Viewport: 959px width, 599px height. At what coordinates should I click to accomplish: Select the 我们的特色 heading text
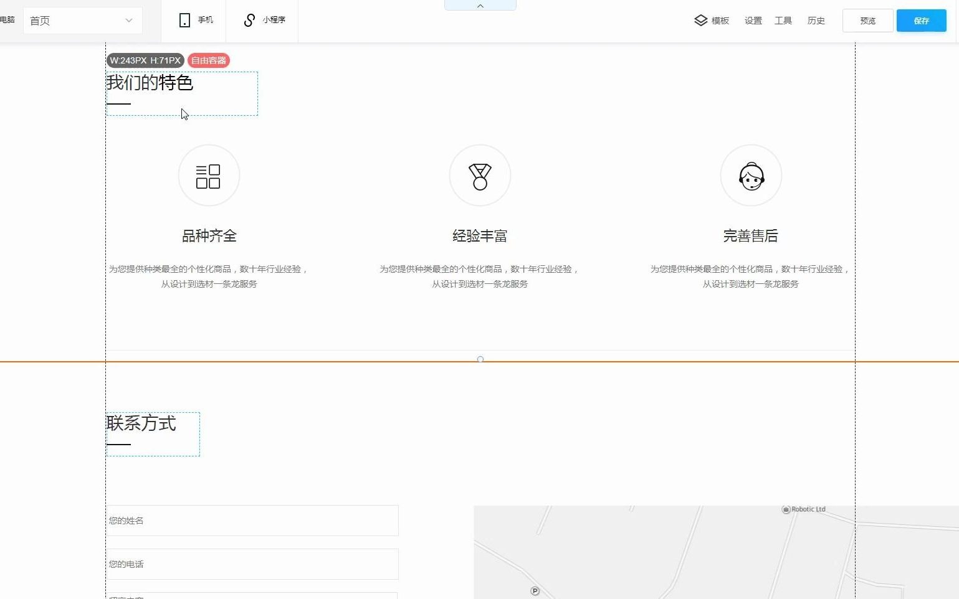pos(150,82)
